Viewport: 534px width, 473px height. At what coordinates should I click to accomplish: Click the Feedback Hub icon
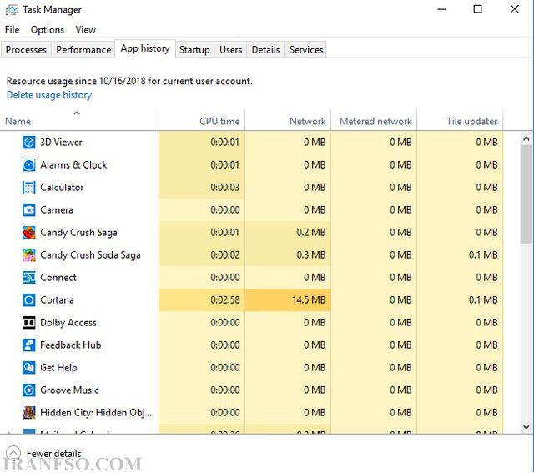point(28,345)
